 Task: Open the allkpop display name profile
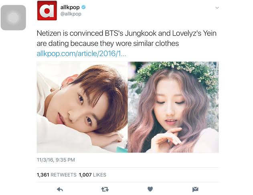[x=70, y=8]
